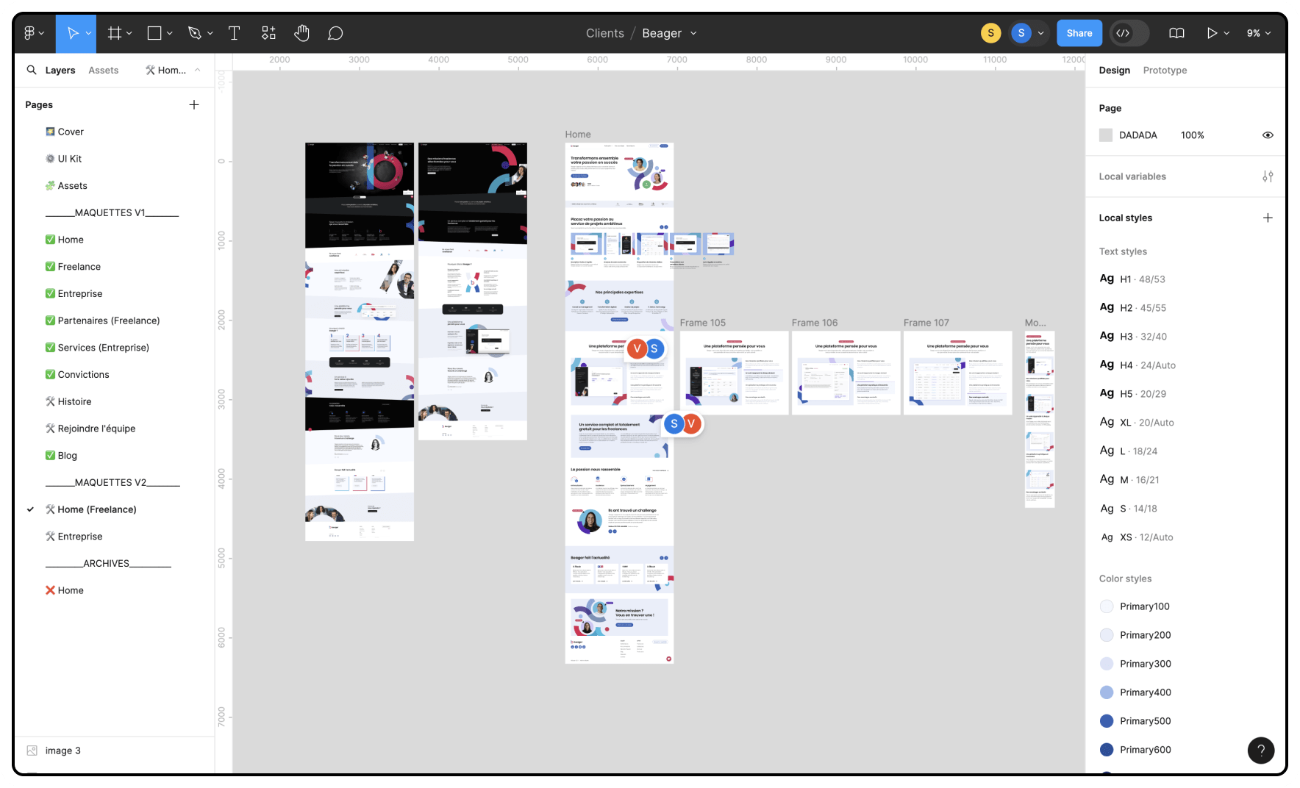Image resolution: width=1300 pixels, height=788 pixels.
Task: Select the Frame 105 label on canvas
Action: tap(702, 323)
